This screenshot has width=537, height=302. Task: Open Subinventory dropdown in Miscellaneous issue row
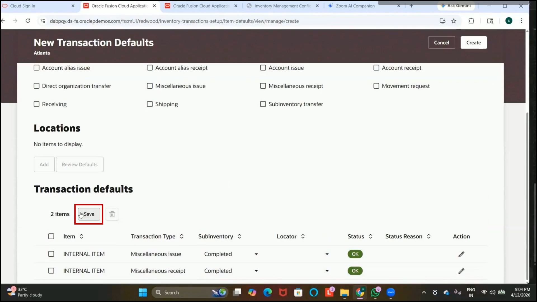click(256, 254)
